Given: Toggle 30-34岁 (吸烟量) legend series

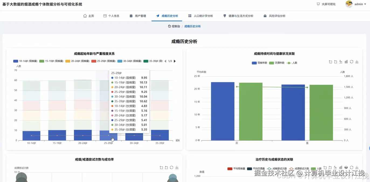Looking at the screenshot, I should click(130, 61).
